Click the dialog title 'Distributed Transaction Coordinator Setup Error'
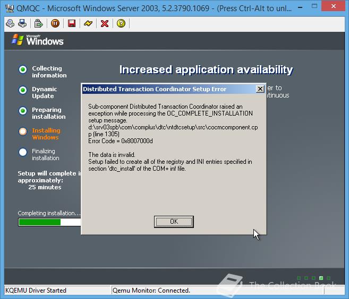This screenshot has height=299, width=349. pyautogui.click(x=155, y=89)
